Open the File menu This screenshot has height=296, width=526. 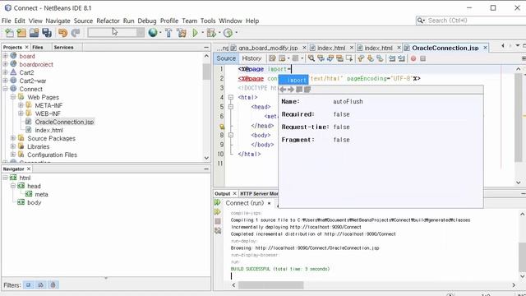tap(7, 21)
